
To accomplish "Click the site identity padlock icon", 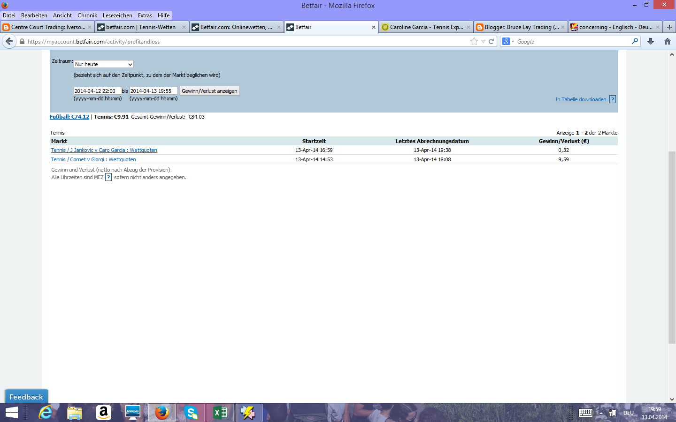I will tap(22, 42).
